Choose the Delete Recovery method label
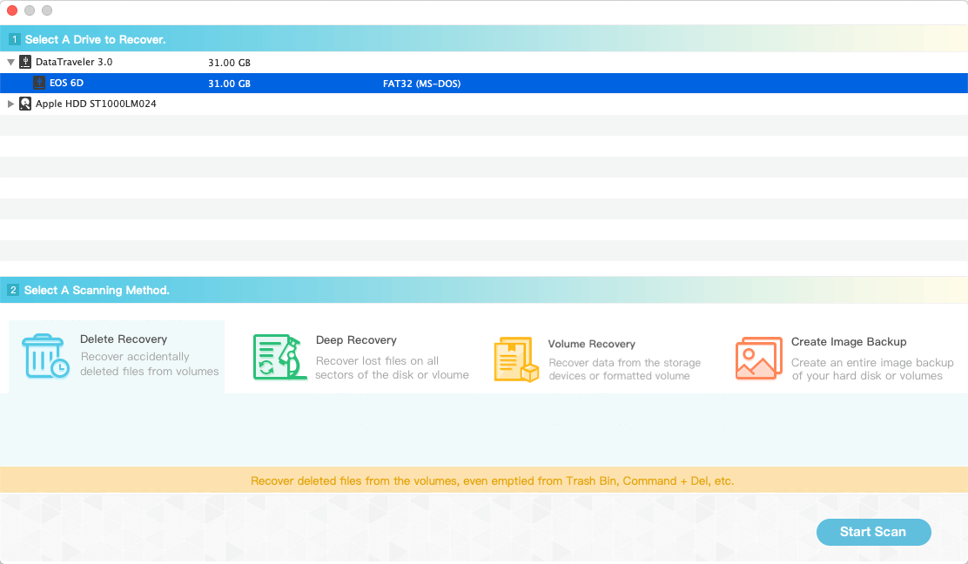This screenshot has width=968, height=564. click(124, 339)
